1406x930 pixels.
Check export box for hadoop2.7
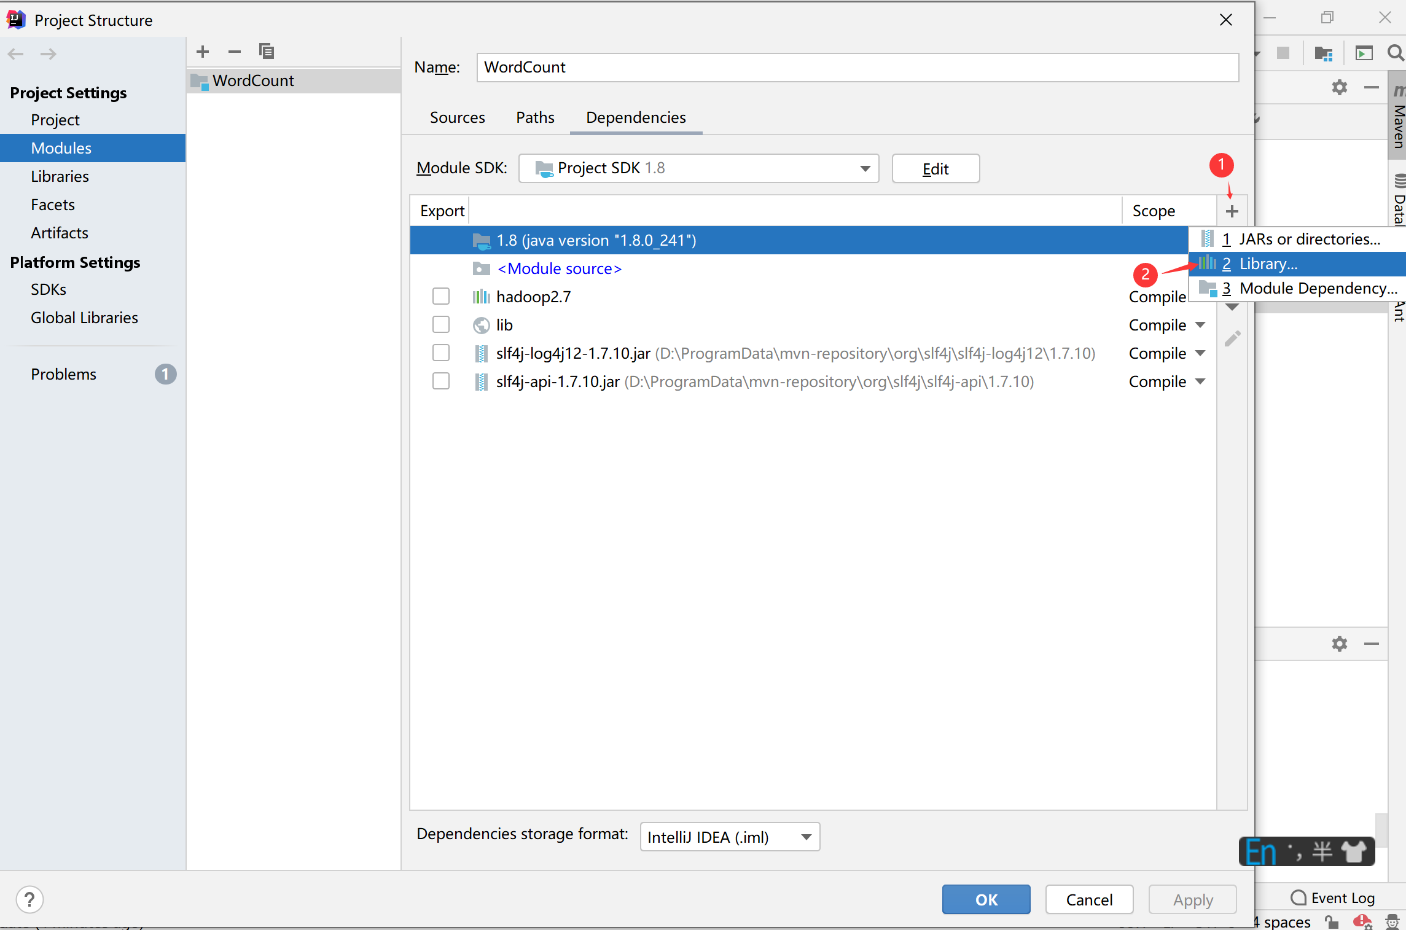click(x=441, y=297)
